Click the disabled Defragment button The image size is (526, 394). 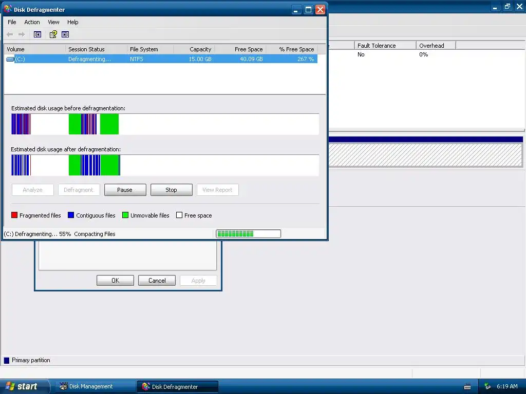point(79,190)
